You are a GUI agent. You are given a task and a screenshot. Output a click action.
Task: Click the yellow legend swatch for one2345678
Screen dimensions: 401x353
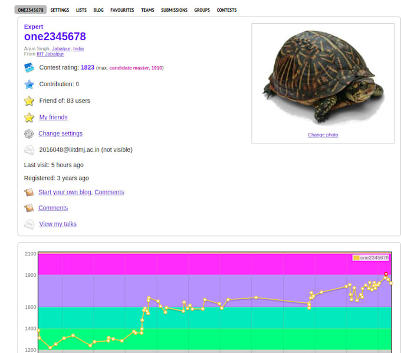point(356,258)
